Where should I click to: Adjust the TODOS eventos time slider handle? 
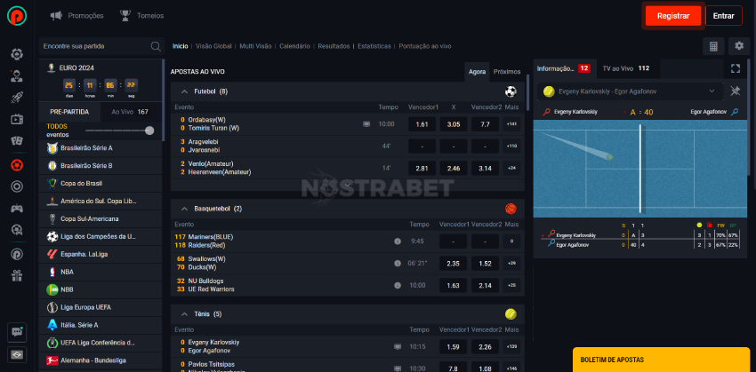coord(149,131)
